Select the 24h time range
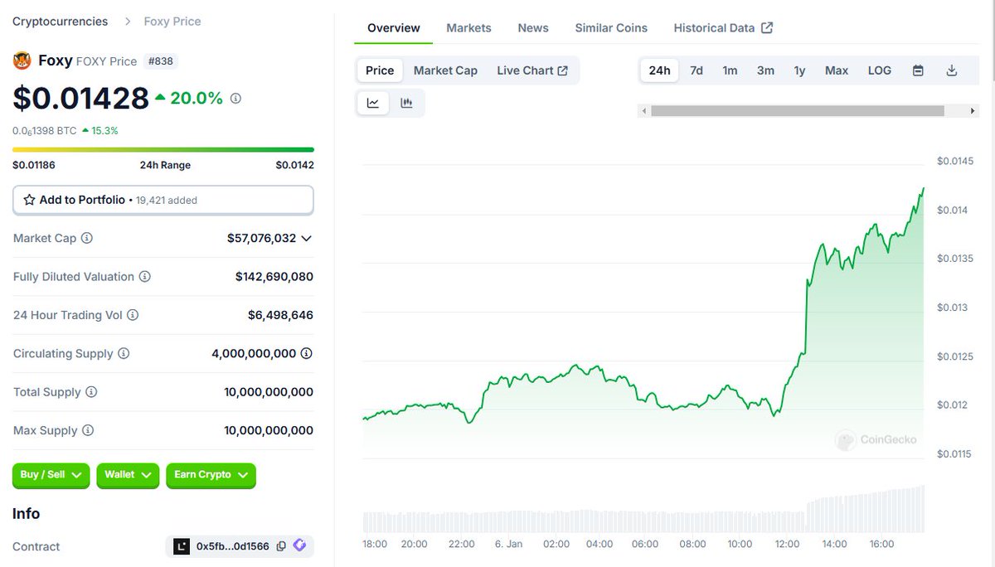Viewport: 995px width, 567px height. (x=659, y=70)
